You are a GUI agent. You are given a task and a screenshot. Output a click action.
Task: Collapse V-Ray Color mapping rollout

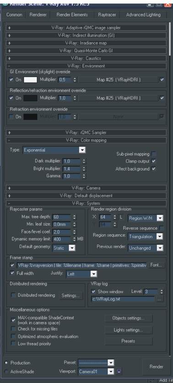(86, 141)
